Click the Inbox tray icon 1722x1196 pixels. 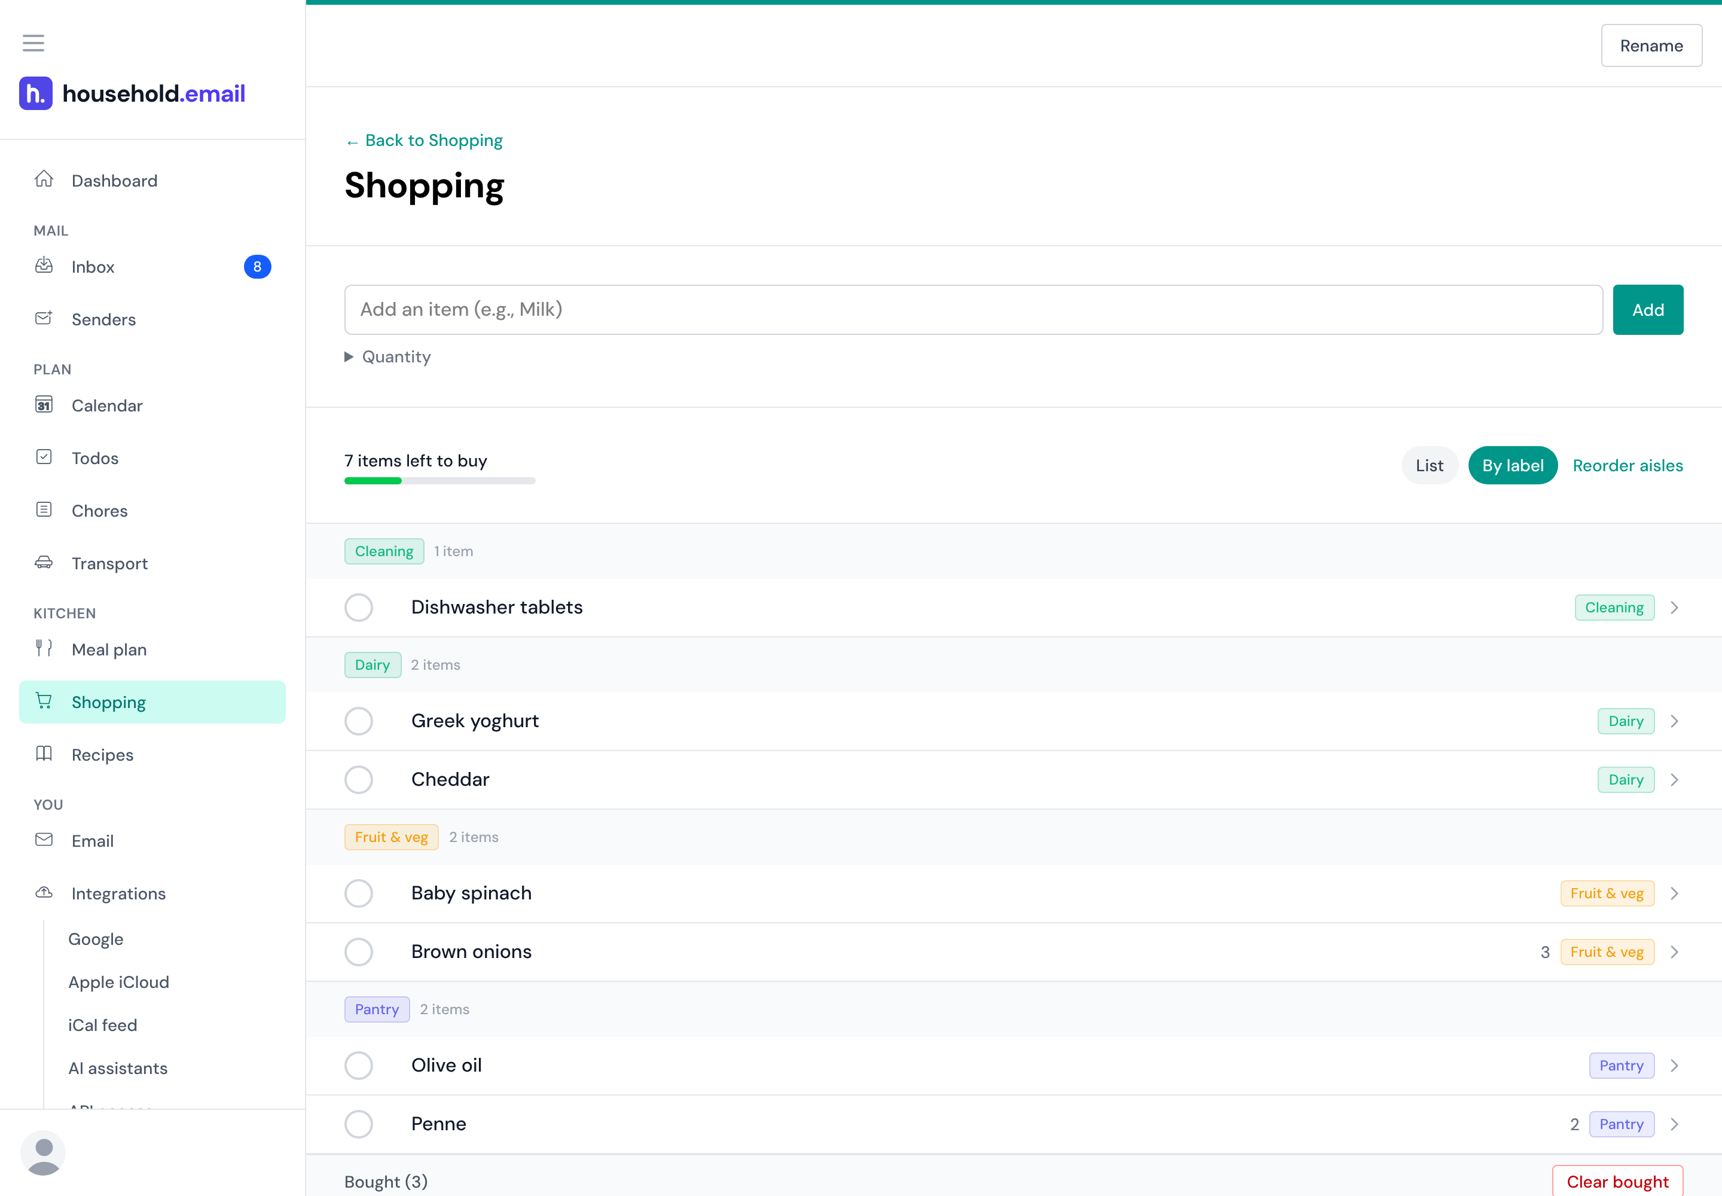(44, 266)
